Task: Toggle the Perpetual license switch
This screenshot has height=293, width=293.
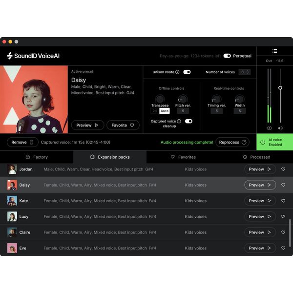Action: [227, 56]
